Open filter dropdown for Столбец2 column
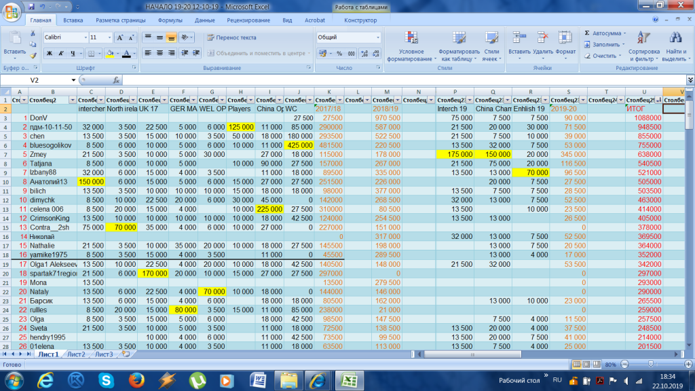Screen dimensions: 695x391 point(71,100)
